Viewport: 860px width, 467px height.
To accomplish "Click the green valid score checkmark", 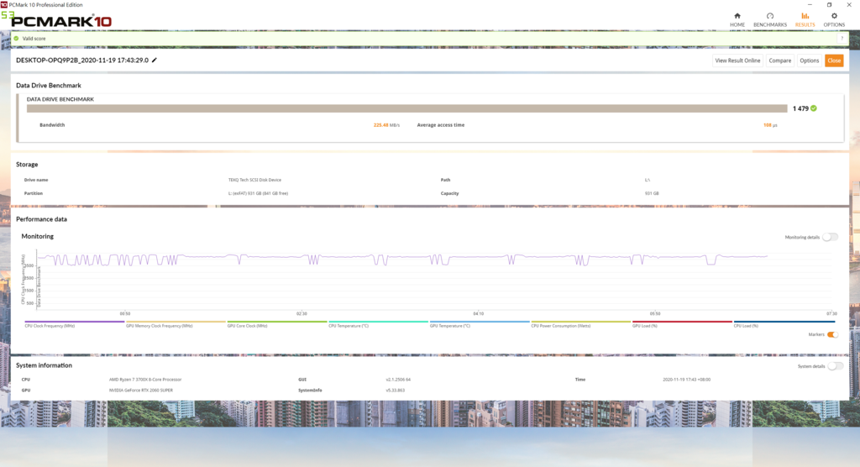I will 16,39.
